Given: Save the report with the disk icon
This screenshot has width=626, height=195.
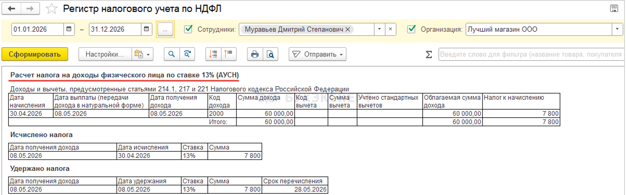Looking at the screenshot, I should pyautogui.click(x=614, y=8).
